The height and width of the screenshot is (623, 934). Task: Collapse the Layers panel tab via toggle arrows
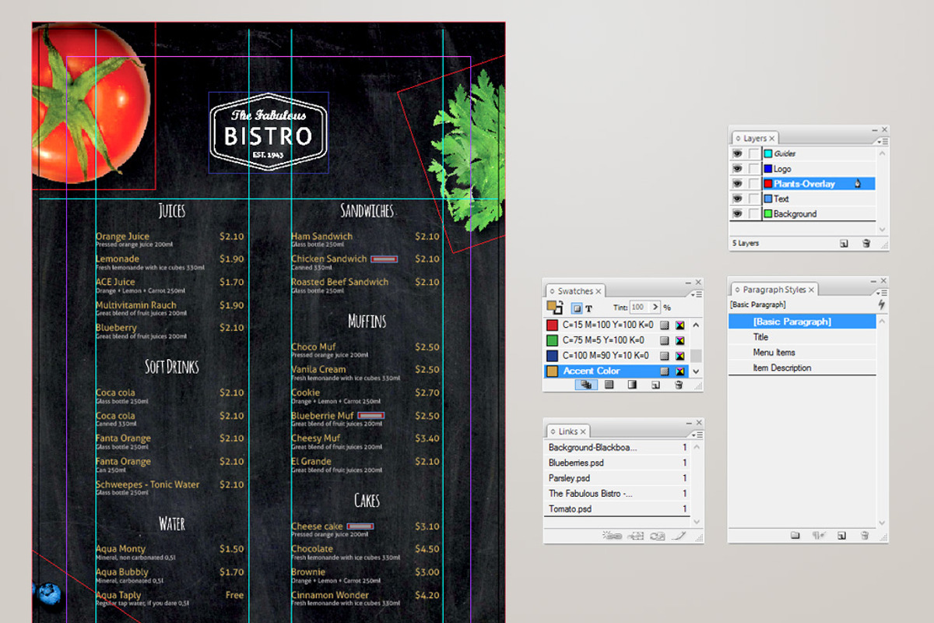(x=737, y=139)
